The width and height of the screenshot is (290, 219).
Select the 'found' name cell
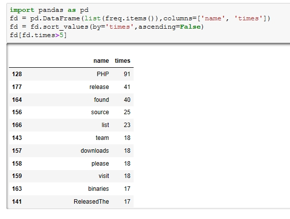[101, 100]
